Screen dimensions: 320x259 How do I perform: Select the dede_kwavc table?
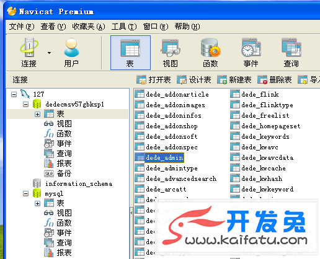pos(254,147)
